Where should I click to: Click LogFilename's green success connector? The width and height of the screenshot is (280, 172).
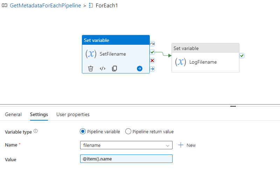(x=242, y=56)
